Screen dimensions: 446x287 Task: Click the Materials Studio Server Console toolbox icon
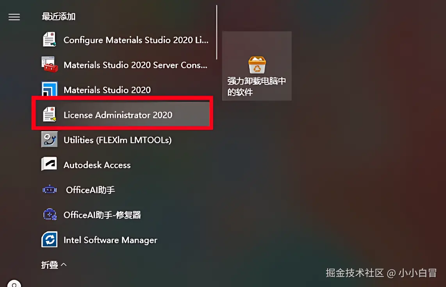click(x=50, y=64)
